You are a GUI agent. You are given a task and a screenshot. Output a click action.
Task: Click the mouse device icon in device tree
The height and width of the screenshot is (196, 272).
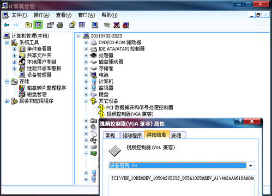pos(94,134)
